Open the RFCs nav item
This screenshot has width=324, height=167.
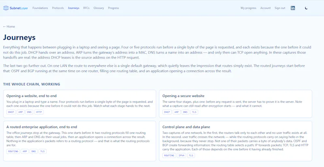tap(86, 8)
